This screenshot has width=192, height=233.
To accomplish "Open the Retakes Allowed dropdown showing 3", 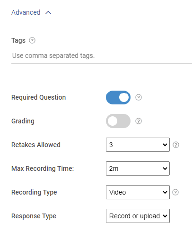I will coord(138,145).
